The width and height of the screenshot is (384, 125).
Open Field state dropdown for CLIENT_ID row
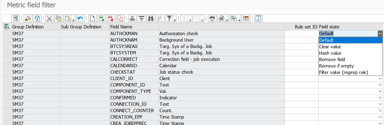pos(380,79)
